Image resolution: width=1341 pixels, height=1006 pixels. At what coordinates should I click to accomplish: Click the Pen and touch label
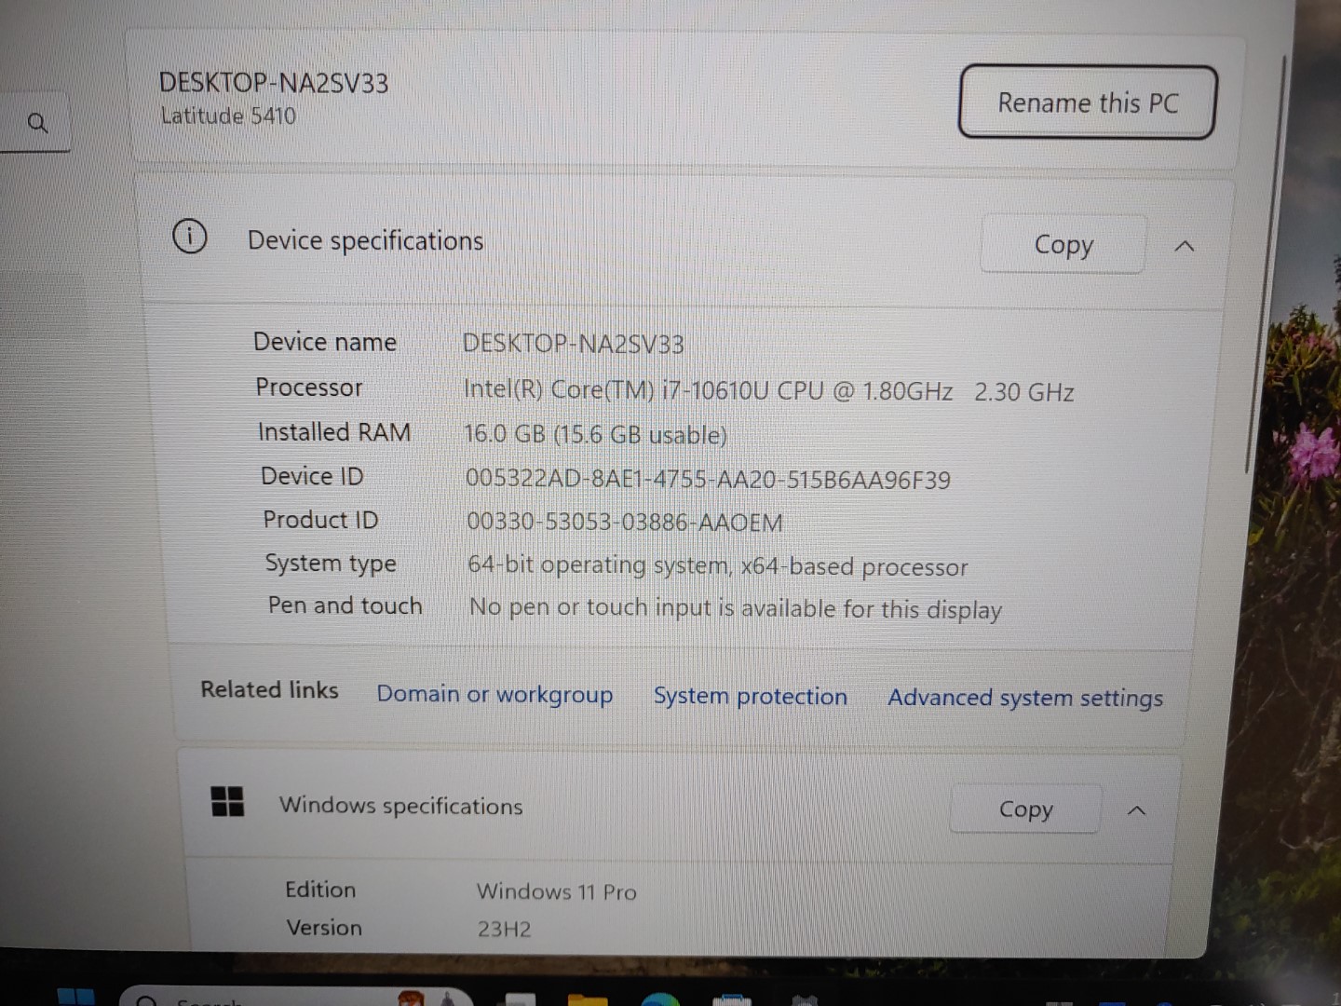click(345, 605)
